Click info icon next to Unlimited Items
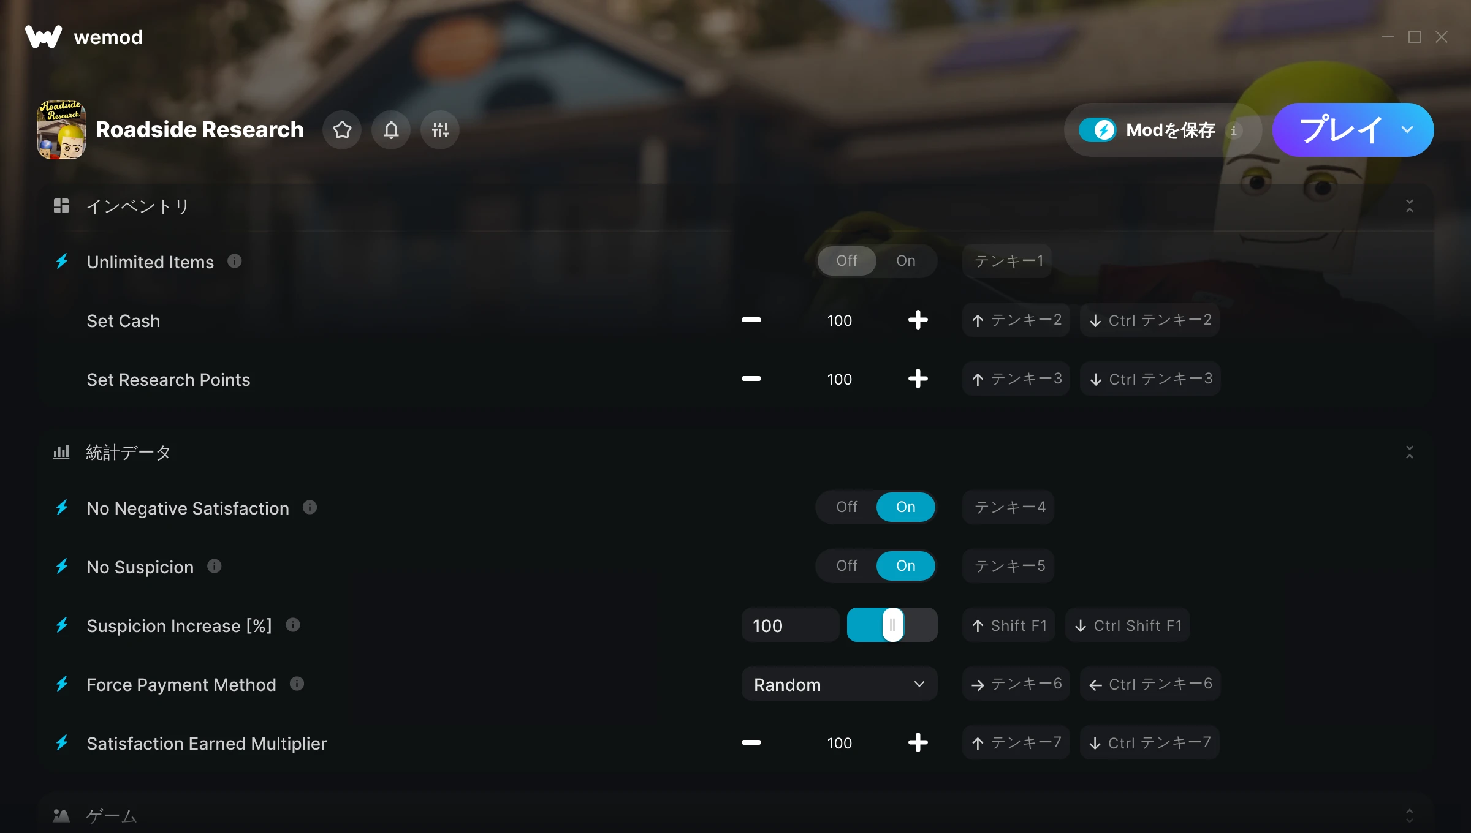Screen dimensions: 1471x833 point(235,261)
